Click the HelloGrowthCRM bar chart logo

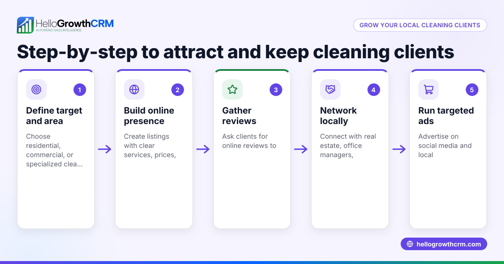click(x=25, y=25)
